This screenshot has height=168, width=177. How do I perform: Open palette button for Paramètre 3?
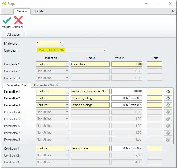click(x=168, y=105)
